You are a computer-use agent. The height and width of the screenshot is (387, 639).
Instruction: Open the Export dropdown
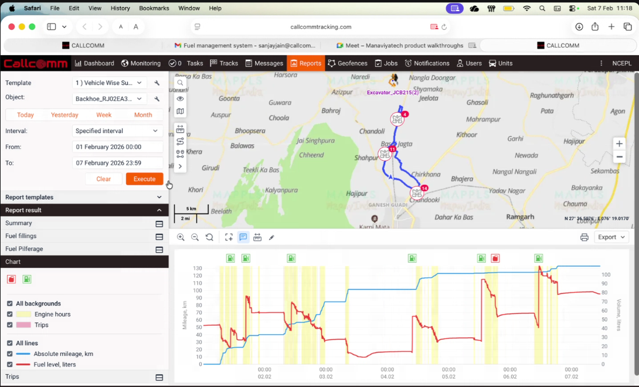point(611,237)
